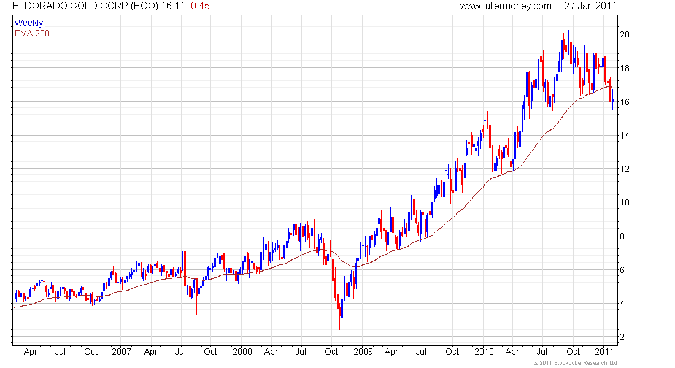
Task: Select the 2008 year marker on time axis
Action: [x=242, y=351]
